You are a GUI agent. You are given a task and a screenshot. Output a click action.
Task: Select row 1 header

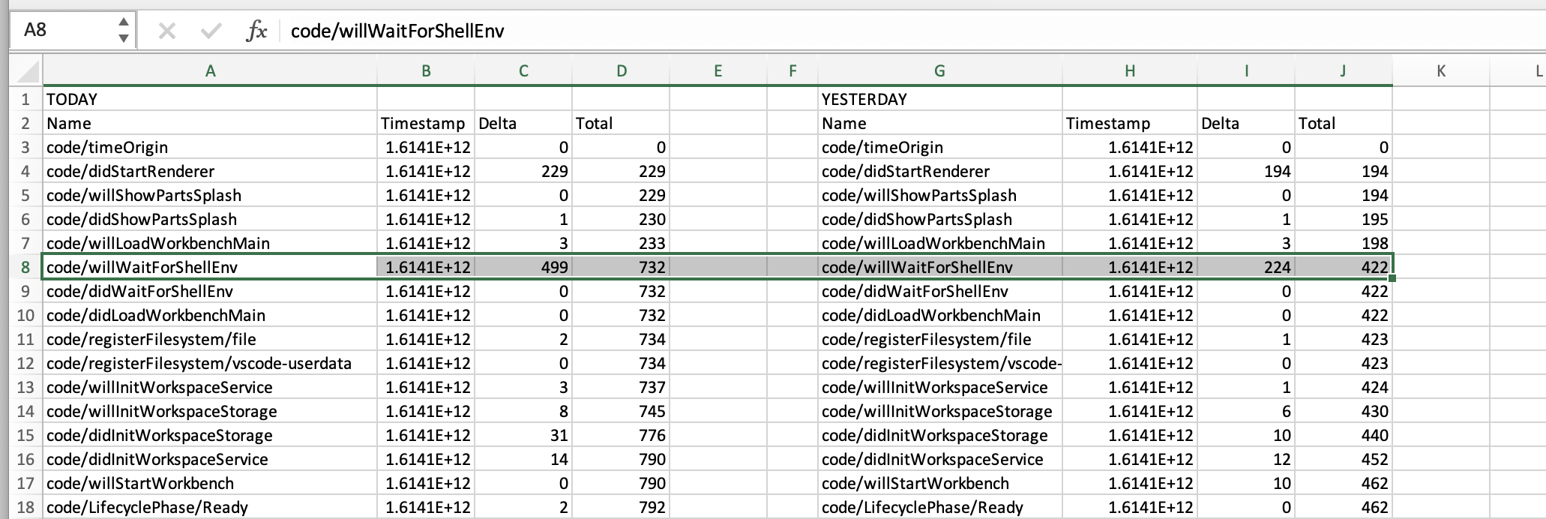[x=26, y=99]
